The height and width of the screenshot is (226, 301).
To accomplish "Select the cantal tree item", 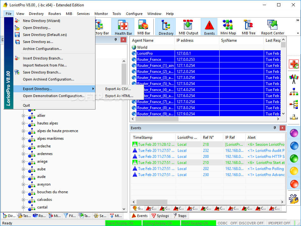I will click(x=42, y=207).
